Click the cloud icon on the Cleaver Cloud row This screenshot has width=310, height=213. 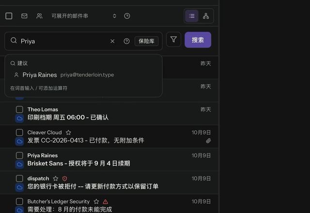[x=19, y=141]
